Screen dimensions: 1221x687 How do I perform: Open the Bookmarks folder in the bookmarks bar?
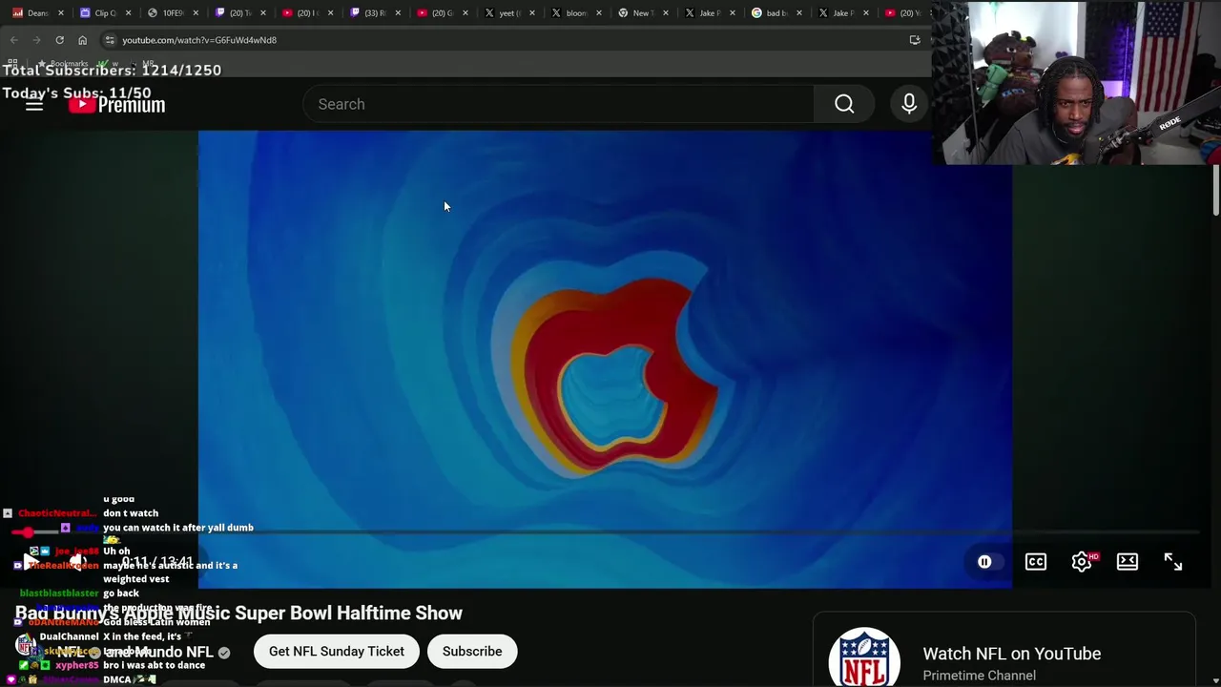tap(63, 64)
